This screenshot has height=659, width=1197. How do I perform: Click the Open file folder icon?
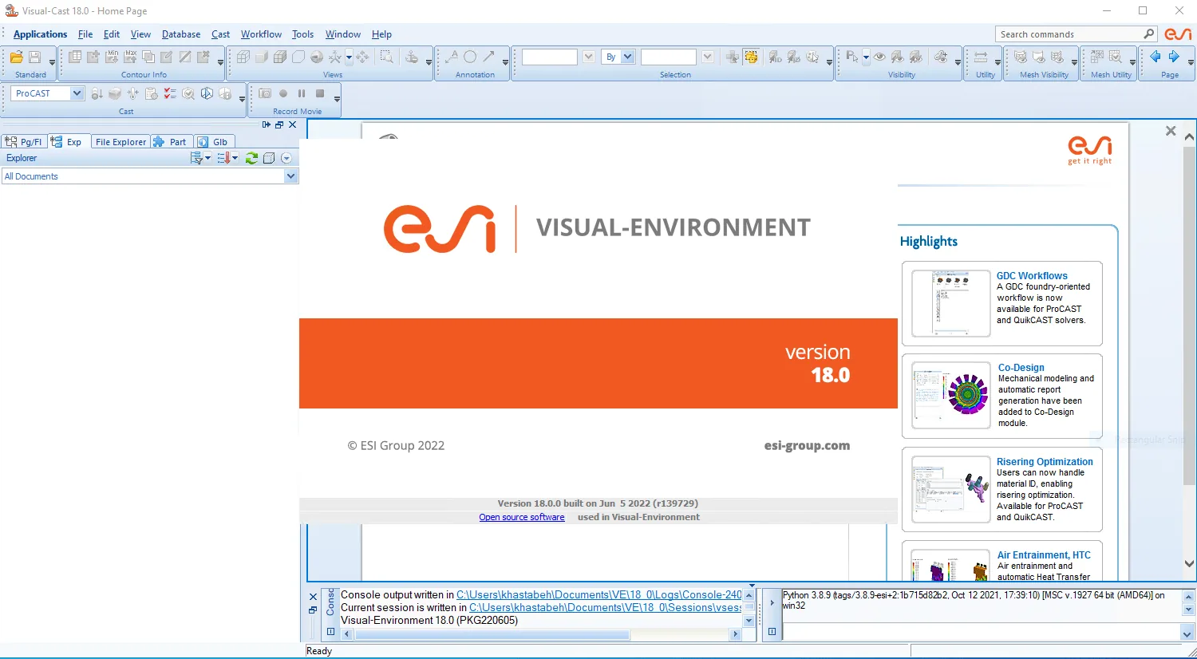point(16,57)
